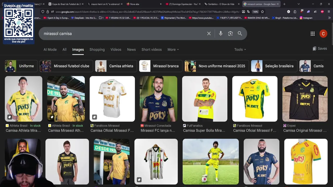This screenshot has height=187, width=333.
Task: Bookmark this page with star icon
Action: 262,12
